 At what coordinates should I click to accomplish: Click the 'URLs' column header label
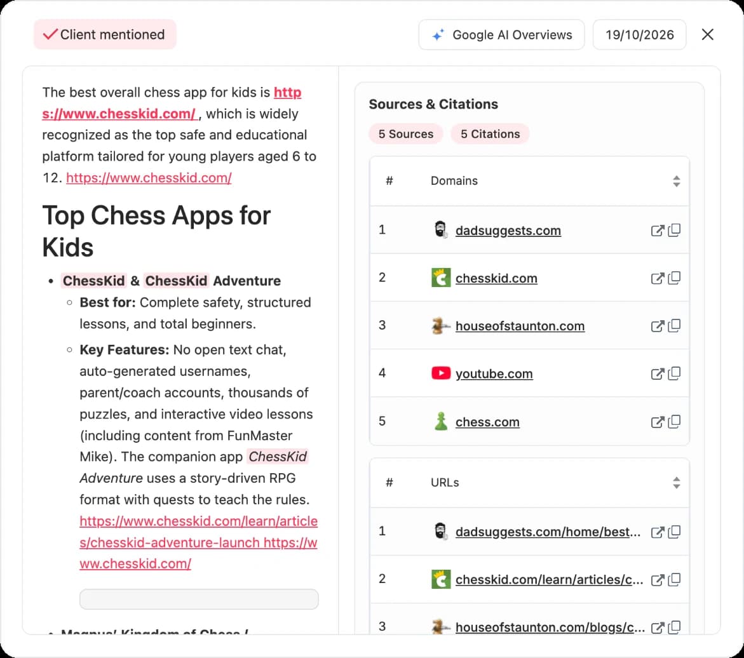(445, 483)
